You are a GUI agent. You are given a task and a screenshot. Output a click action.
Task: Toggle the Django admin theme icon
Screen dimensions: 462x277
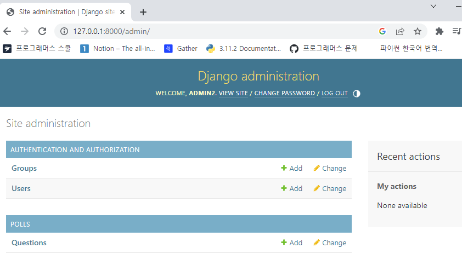point(357,94)
